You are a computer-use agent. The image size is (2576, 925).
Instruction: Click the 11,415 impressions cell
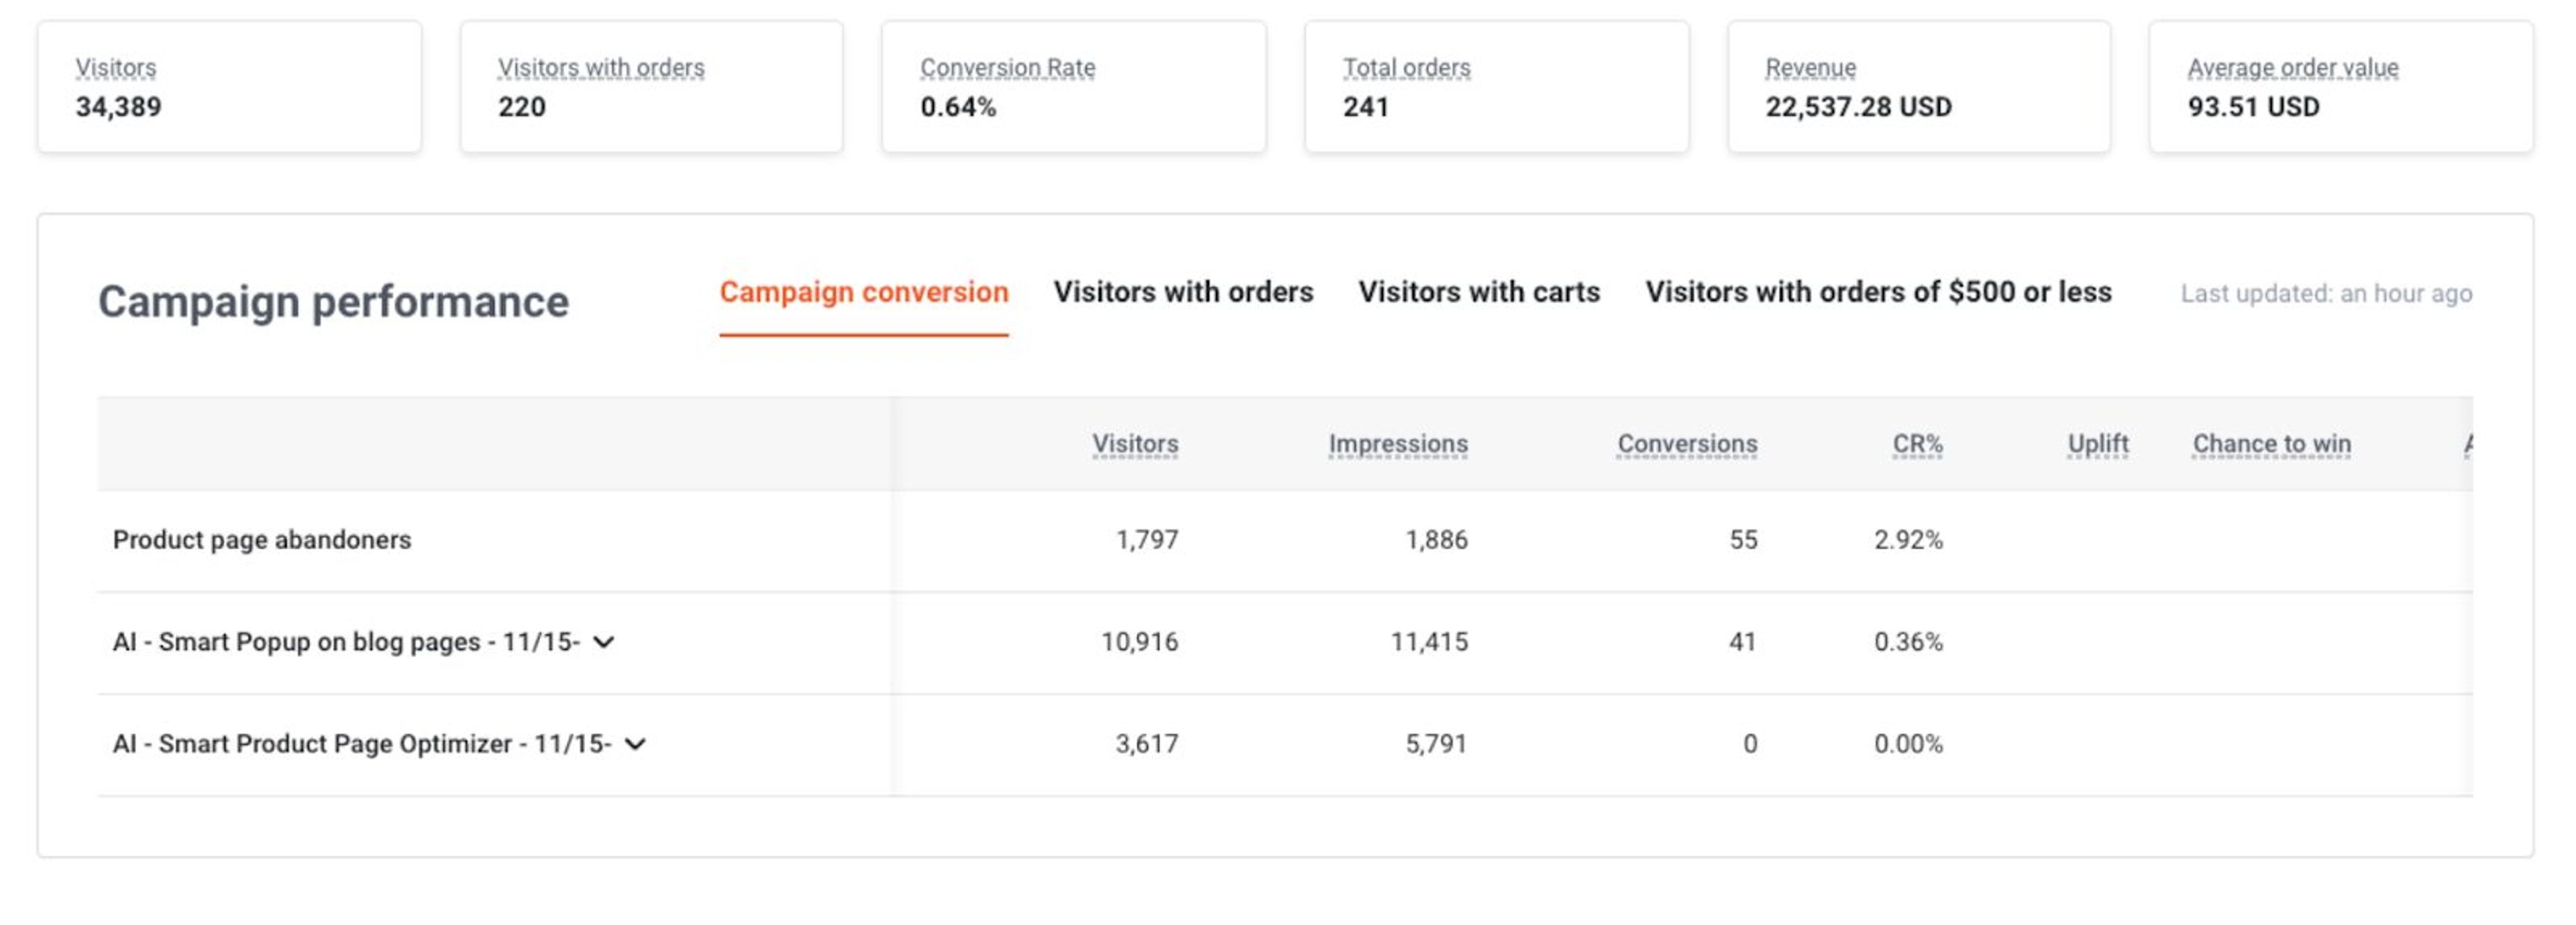(x=1429, y=641)
